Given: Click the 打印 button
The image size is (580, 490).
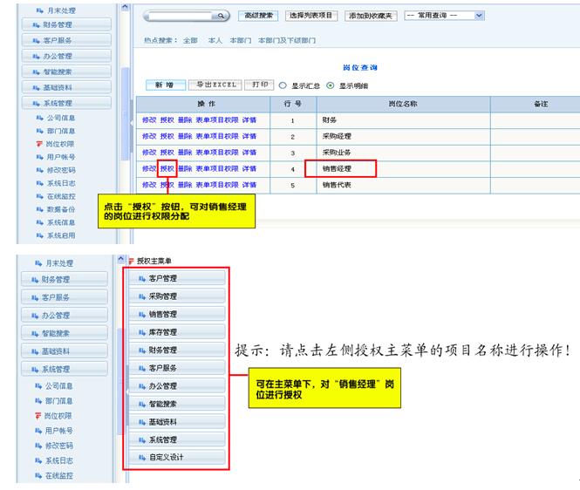Looking at the screenshot, I should pos(259,85).
